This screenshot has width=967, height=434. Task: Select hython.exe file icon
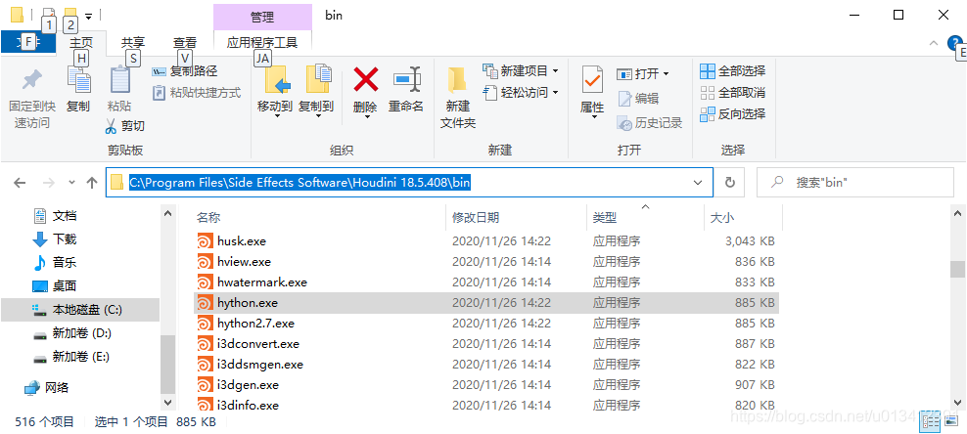(205, 303)
